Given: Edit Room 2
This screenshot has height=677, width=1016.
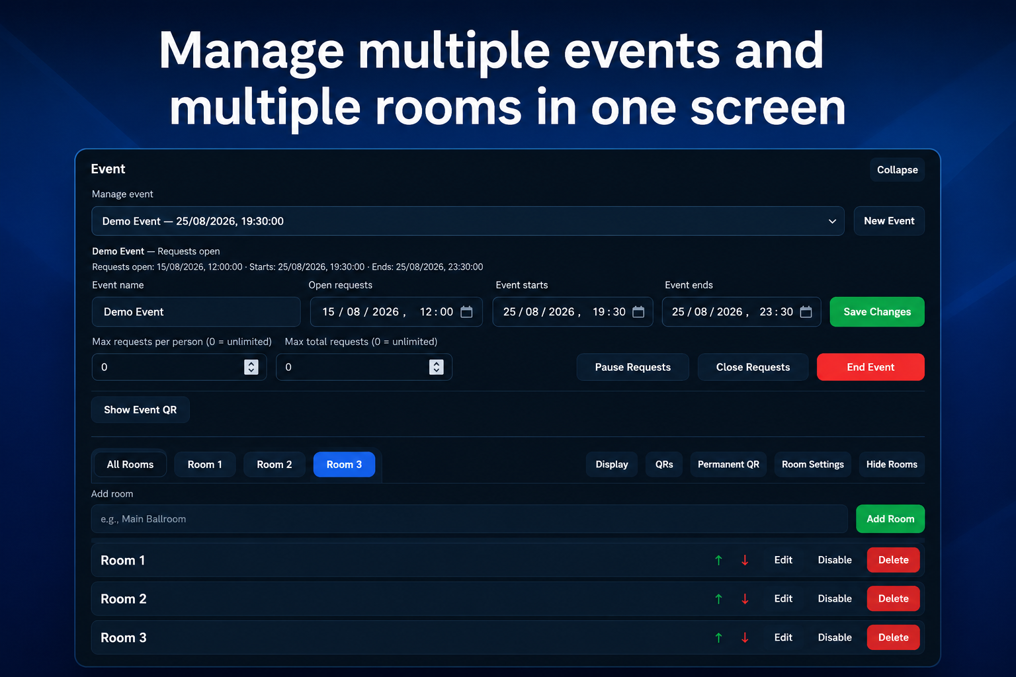Looking at the screenshot, I should click(x=783, y=599).
